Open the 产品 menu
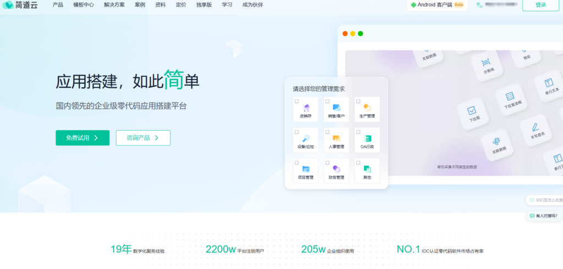 pyautogui.click(x=58, y=5)
